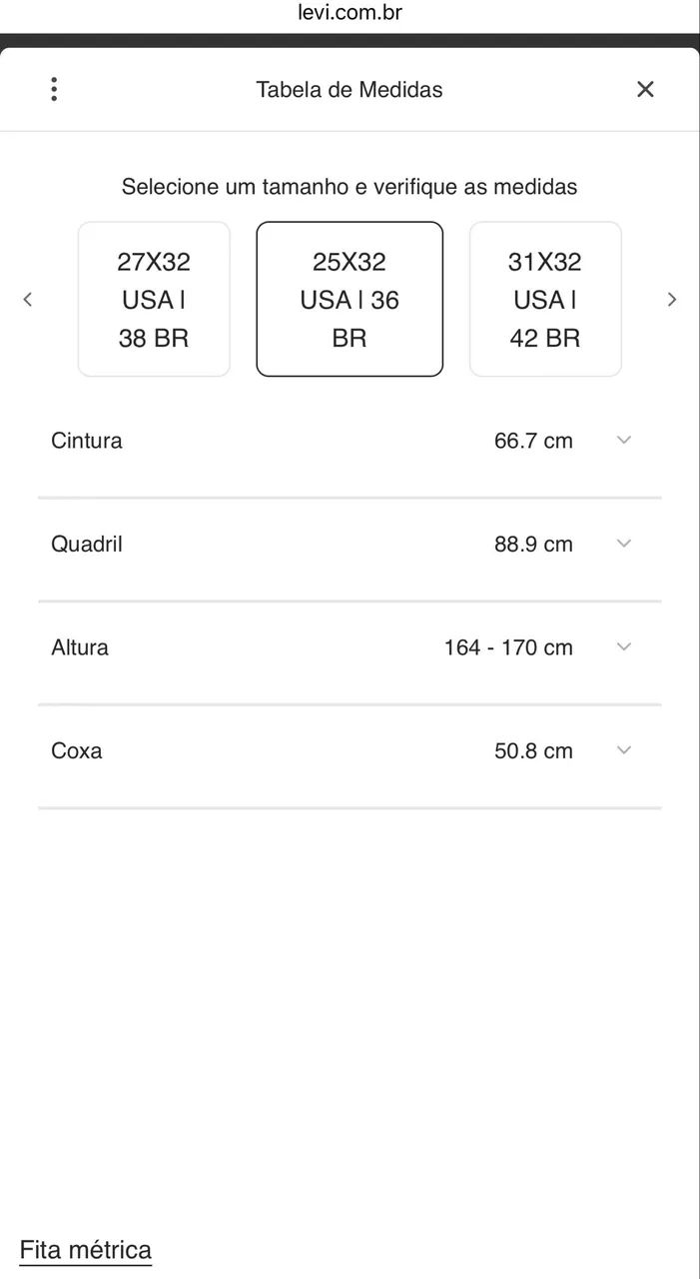Expand the Altura row chevron
The width and height of the screenshot is (700, 1279).
coord(624,646)
